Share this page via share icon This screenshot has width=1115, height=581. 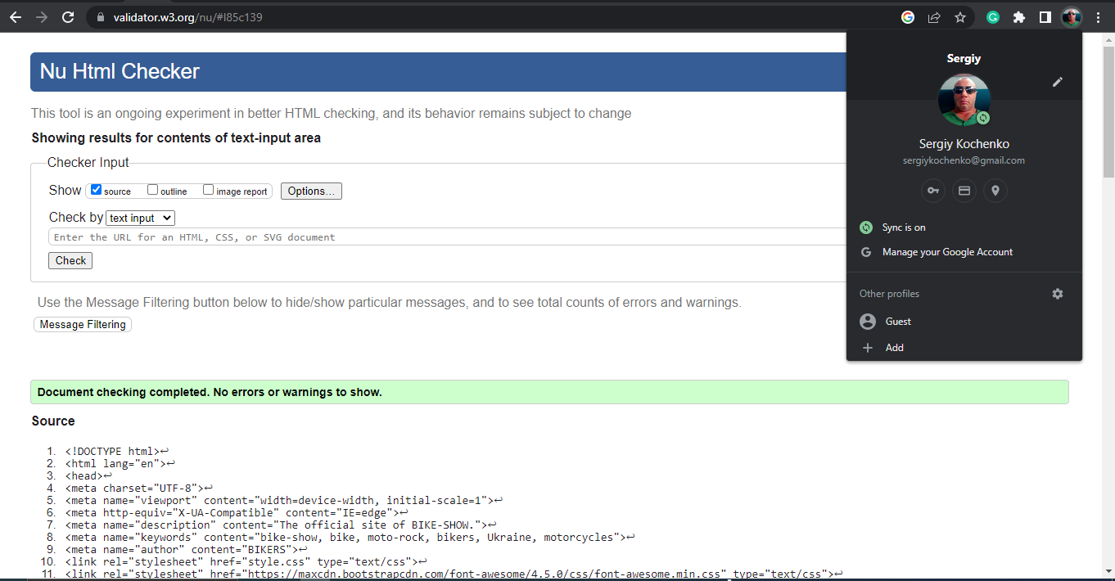(934, 17)
